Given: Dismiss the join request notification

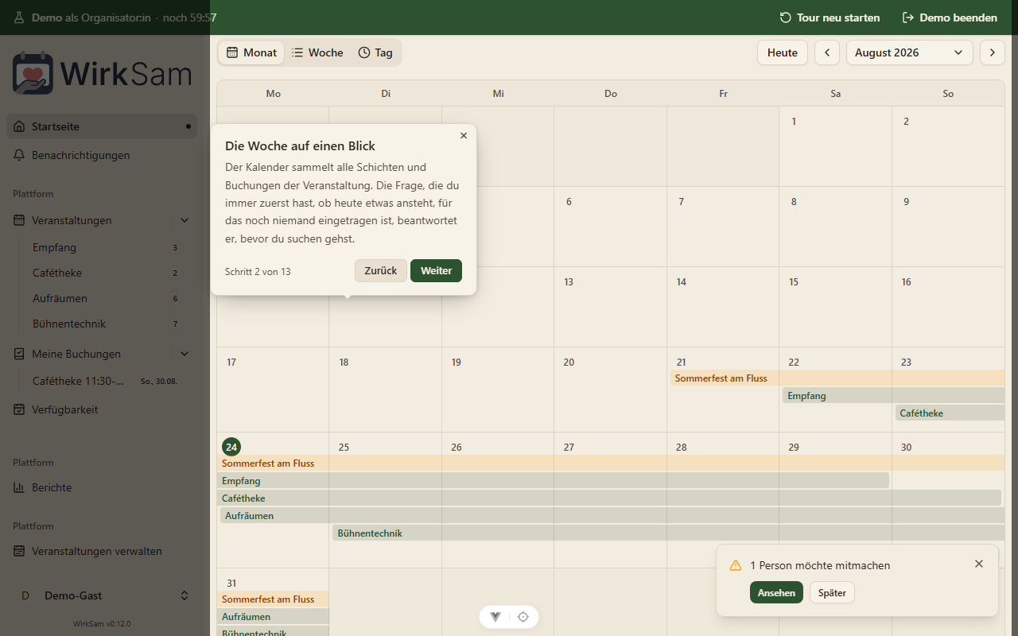Looking at the screenshot, I should pyautogui.click(x=979, y=564).
